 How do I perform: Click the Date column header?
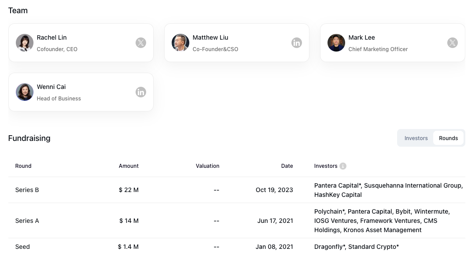(287, 166)
